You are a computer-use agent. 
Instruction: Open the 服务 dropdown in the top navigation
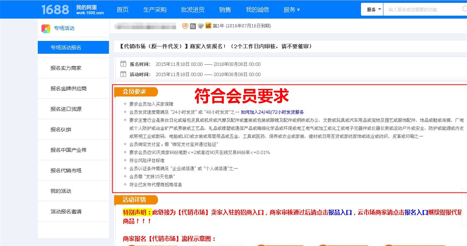tap(291, 9)
